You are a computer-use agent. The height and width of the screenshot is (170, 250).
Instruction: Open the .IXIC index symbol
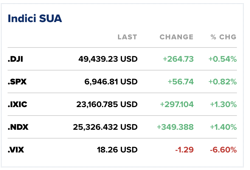pos(17,104)
